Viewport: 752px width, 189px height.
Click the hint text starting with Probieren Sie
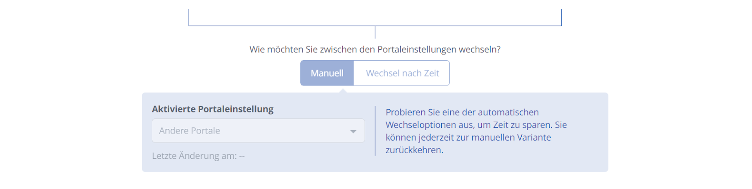(x=476, y=131)
